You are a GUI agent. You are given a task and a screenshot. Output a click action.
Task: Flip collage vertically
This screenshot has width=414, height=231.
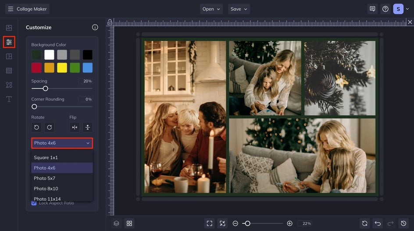click(x=88, y=127)
